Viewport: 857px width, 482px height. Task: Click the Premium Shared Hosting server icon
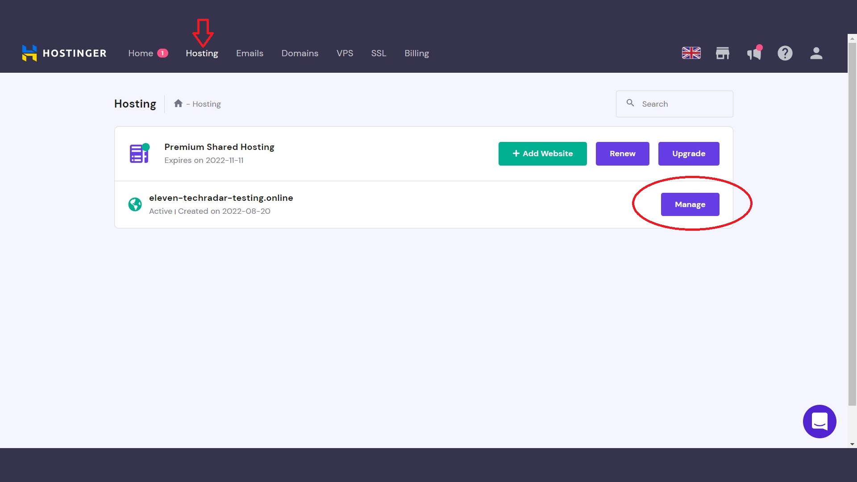(139, 153)
